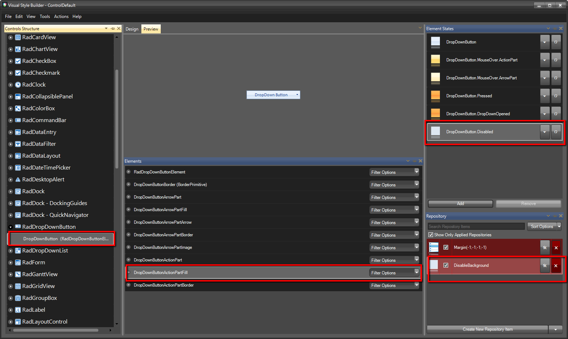This screenshot has width=568, height=339.
Task: Select the RadGanttView tree item
Action: click(40, 274)
